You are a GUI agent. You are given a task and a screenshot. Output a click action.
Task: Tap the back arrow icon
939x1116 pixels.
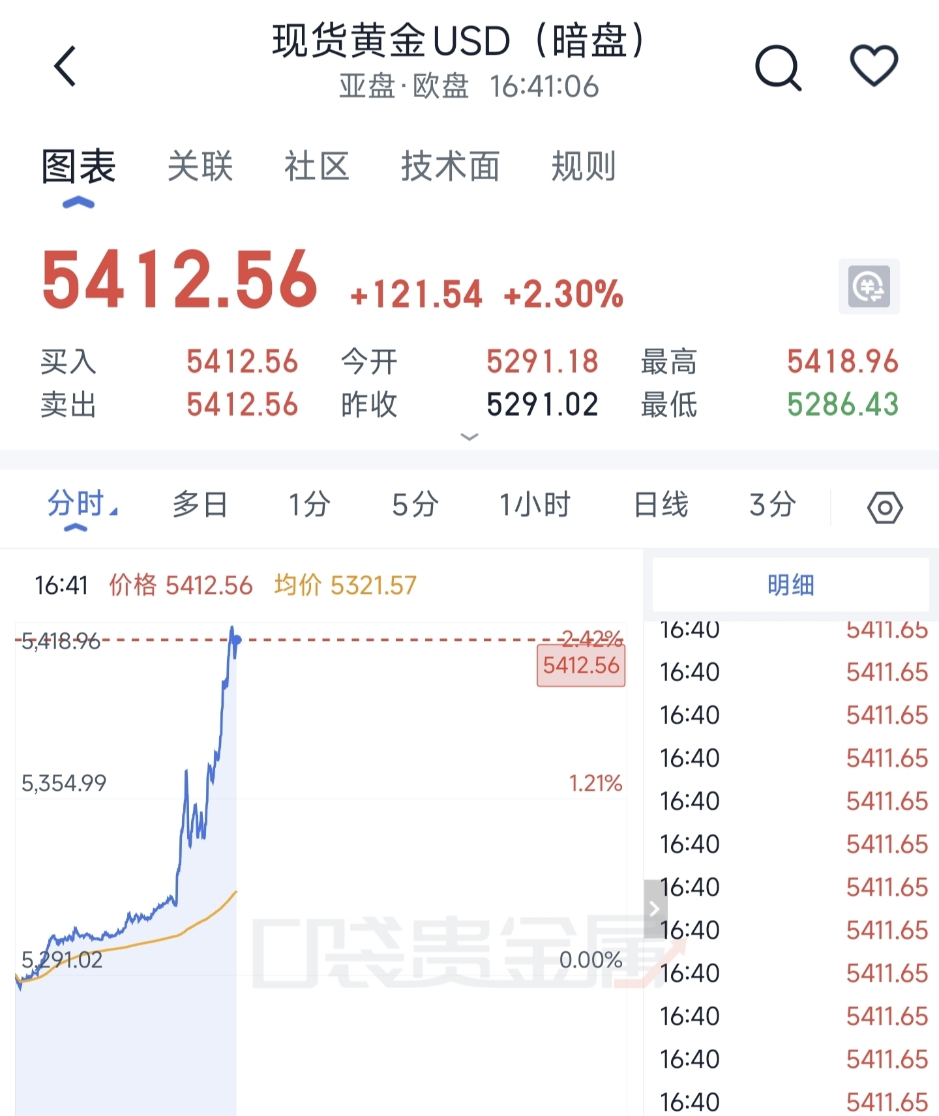[65, 66]
